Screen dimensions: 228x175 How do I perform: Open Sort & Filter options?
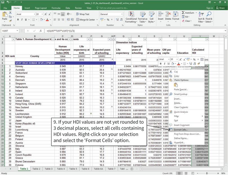pos(202,17)
